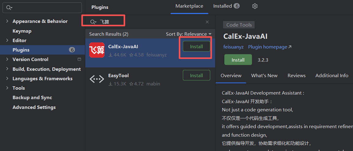Click the settings search magnifier icon
This screenshot has width=353, height=151.
tap(9, 8)
